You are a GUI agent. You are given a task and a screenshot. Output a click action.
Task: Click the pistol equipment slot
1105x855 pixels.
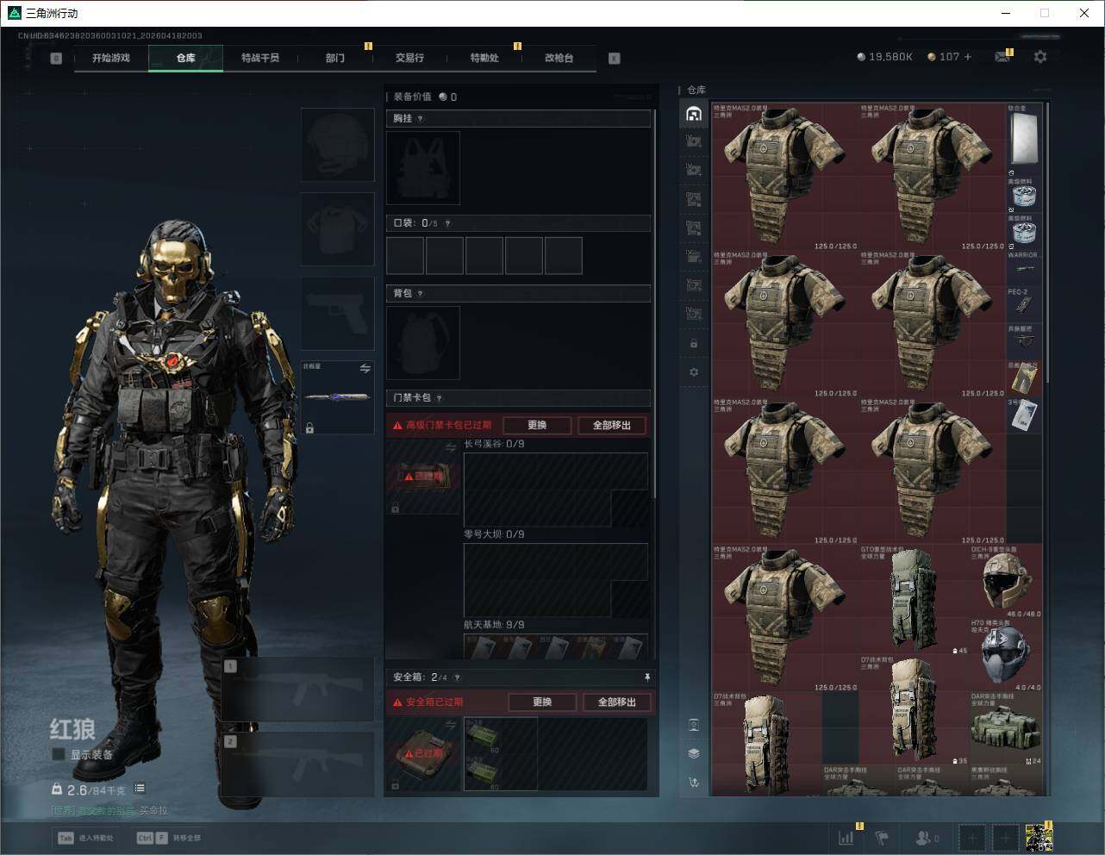coord(338,314)
